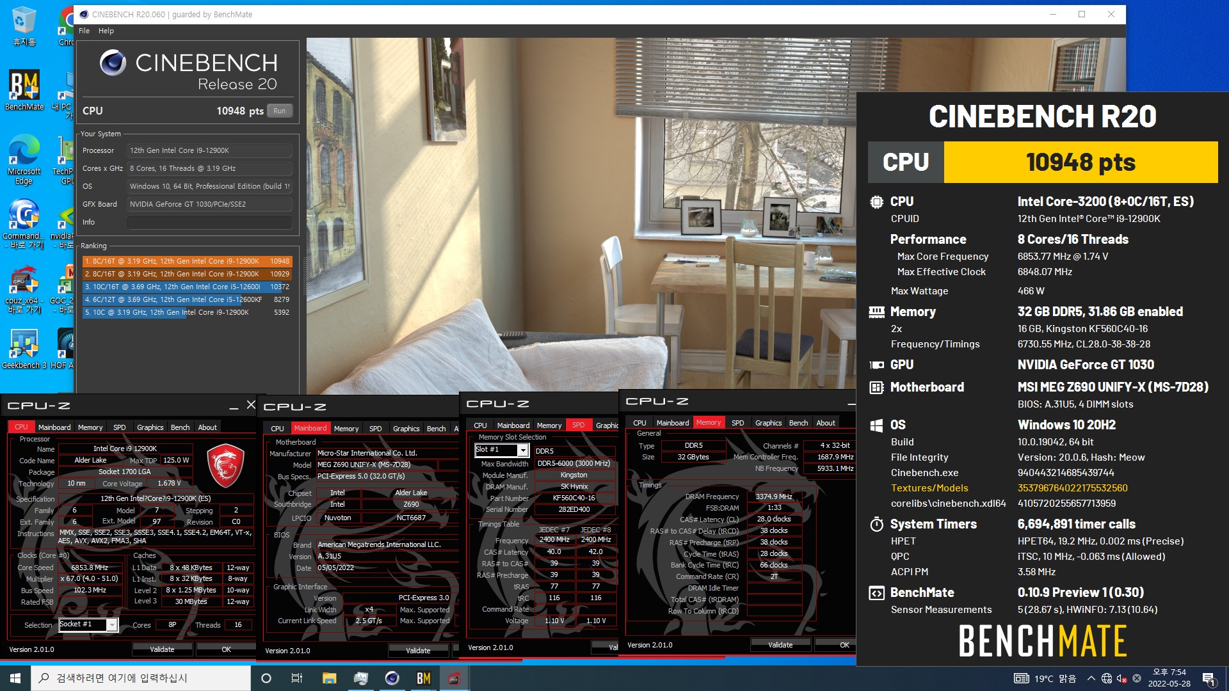This screenshot has width=1229, height=691.
Task: Select the HOF desktop shortcut icon
Action: pos(63,349)
